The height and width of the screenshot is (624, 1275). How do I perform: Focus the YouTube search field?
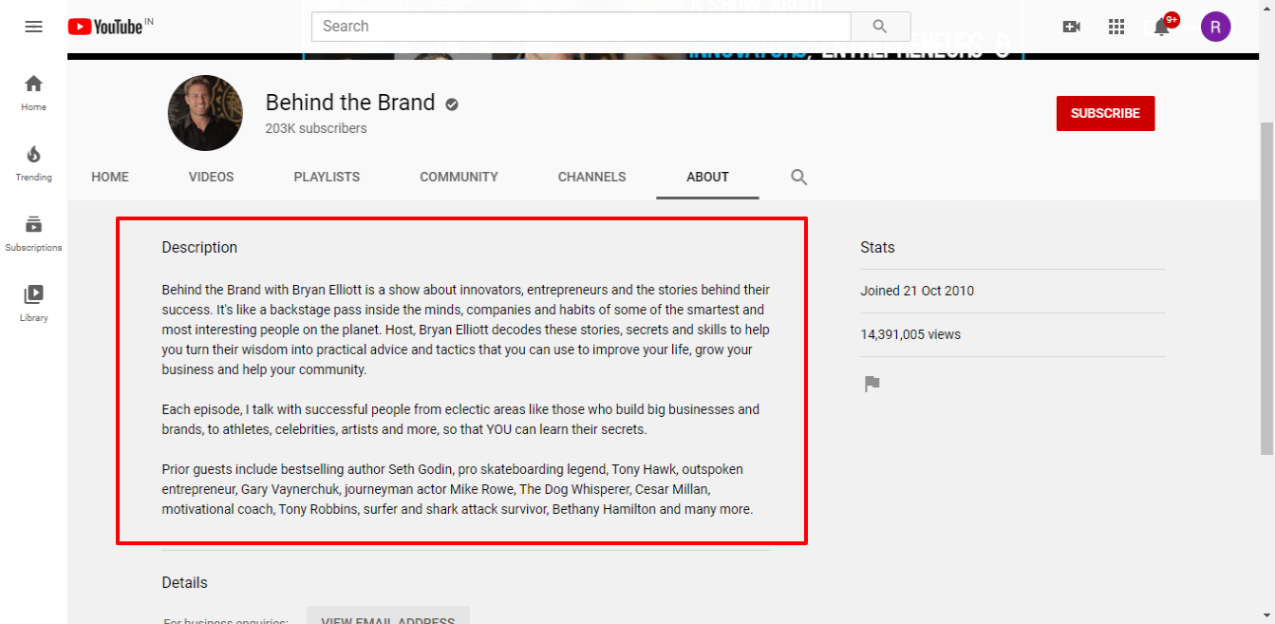[581, 27]
